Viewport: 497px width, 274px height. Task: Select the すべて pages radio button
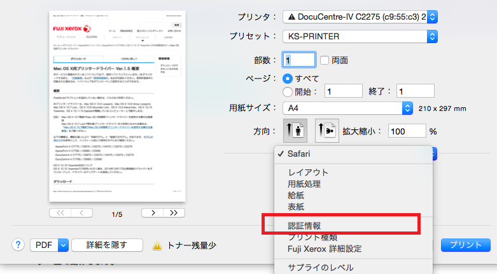tap(288, 78)
